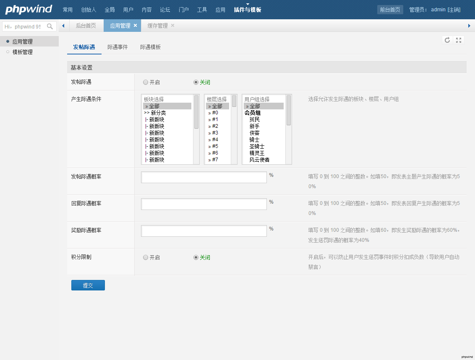Close the 应用管理 tab
This screenshot has width=475, height=360.
point(135,26)
